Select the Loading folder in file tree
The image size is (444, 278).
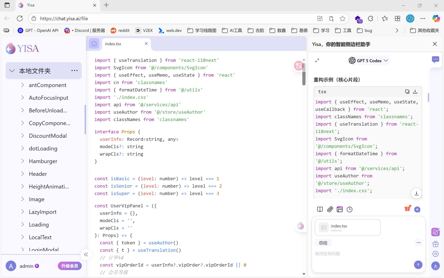[x=39, y=224]
